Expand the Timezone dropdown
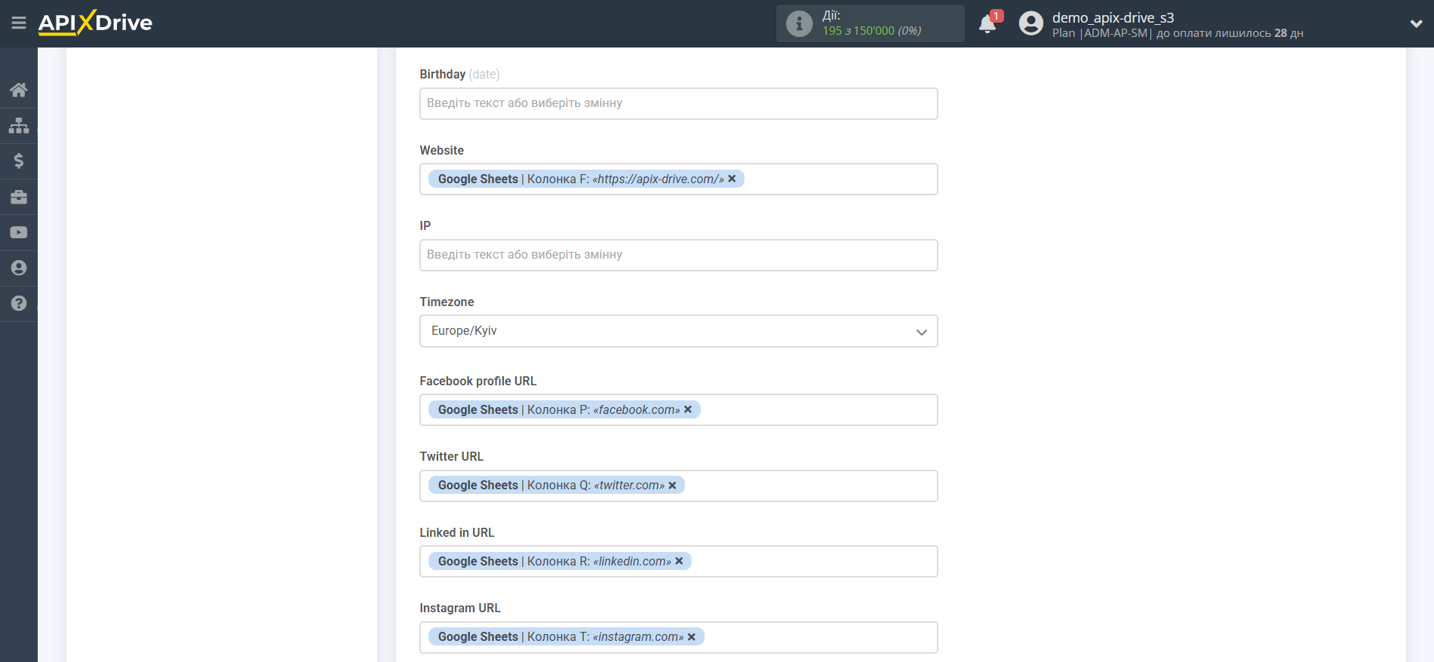The image size is (1434, 662). coord(678,331)
